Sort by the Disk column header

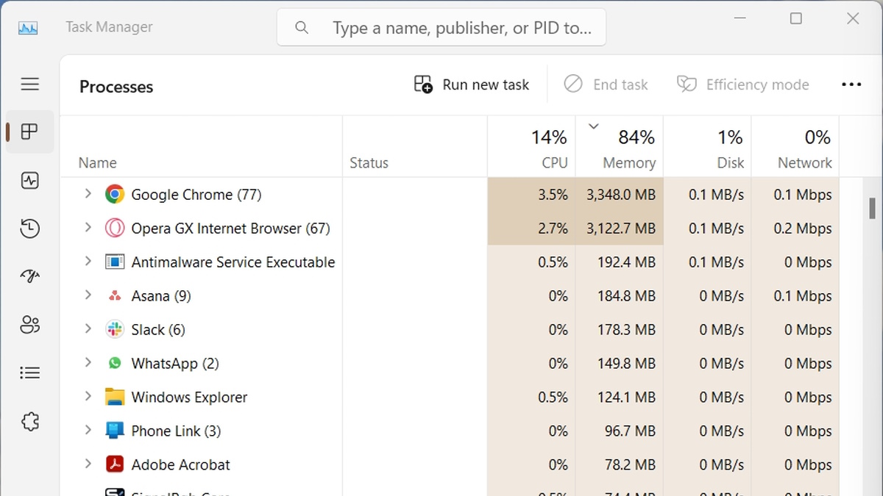(x=707, y=147)
